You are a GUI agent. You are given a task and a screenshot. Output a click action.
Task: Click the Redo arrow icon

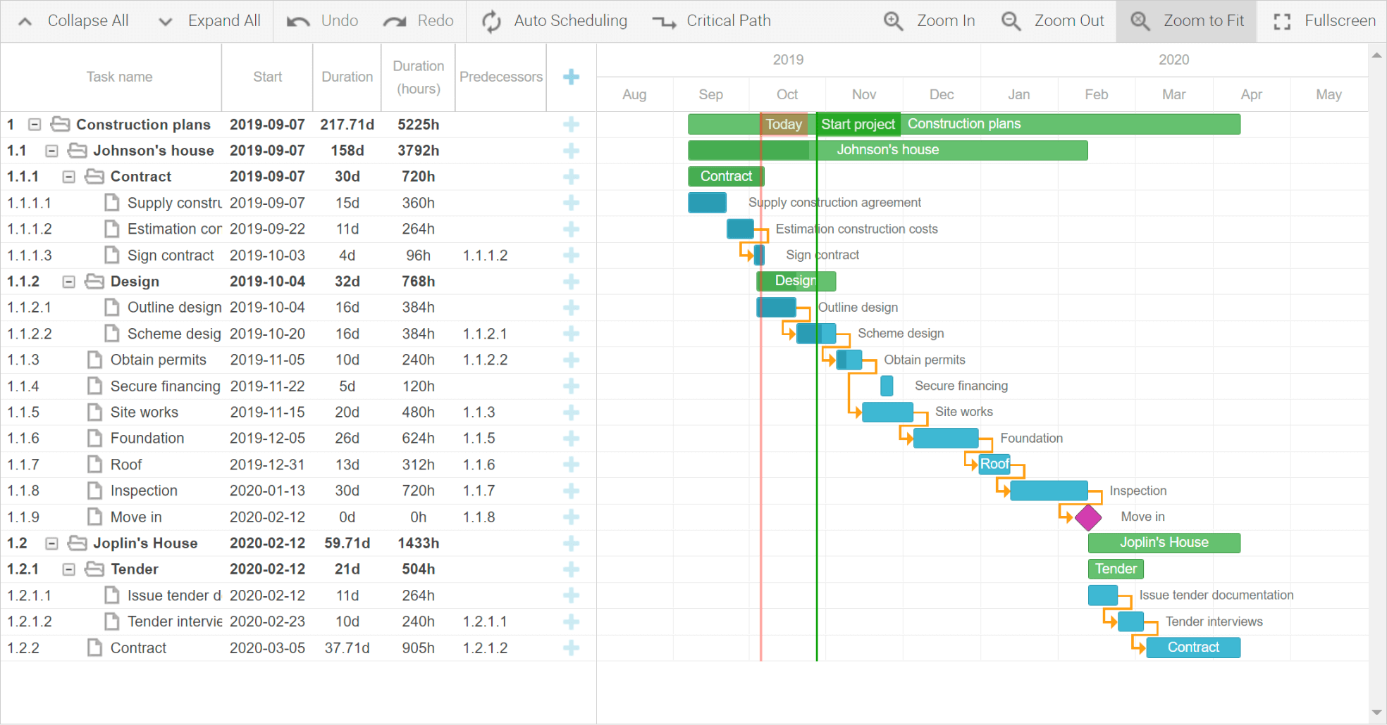point(393,20)
